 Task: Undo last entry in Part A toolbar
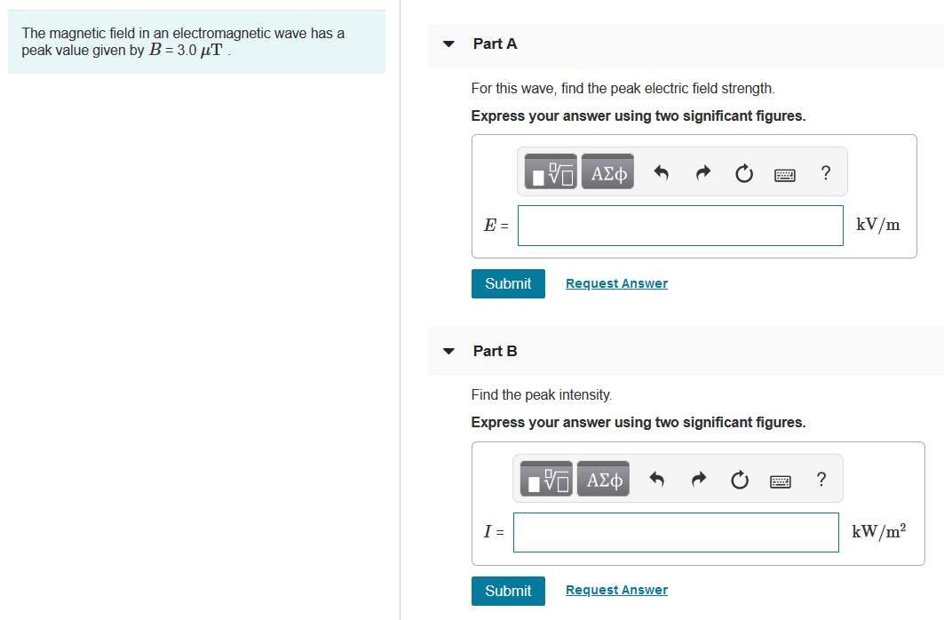[661, 173]
